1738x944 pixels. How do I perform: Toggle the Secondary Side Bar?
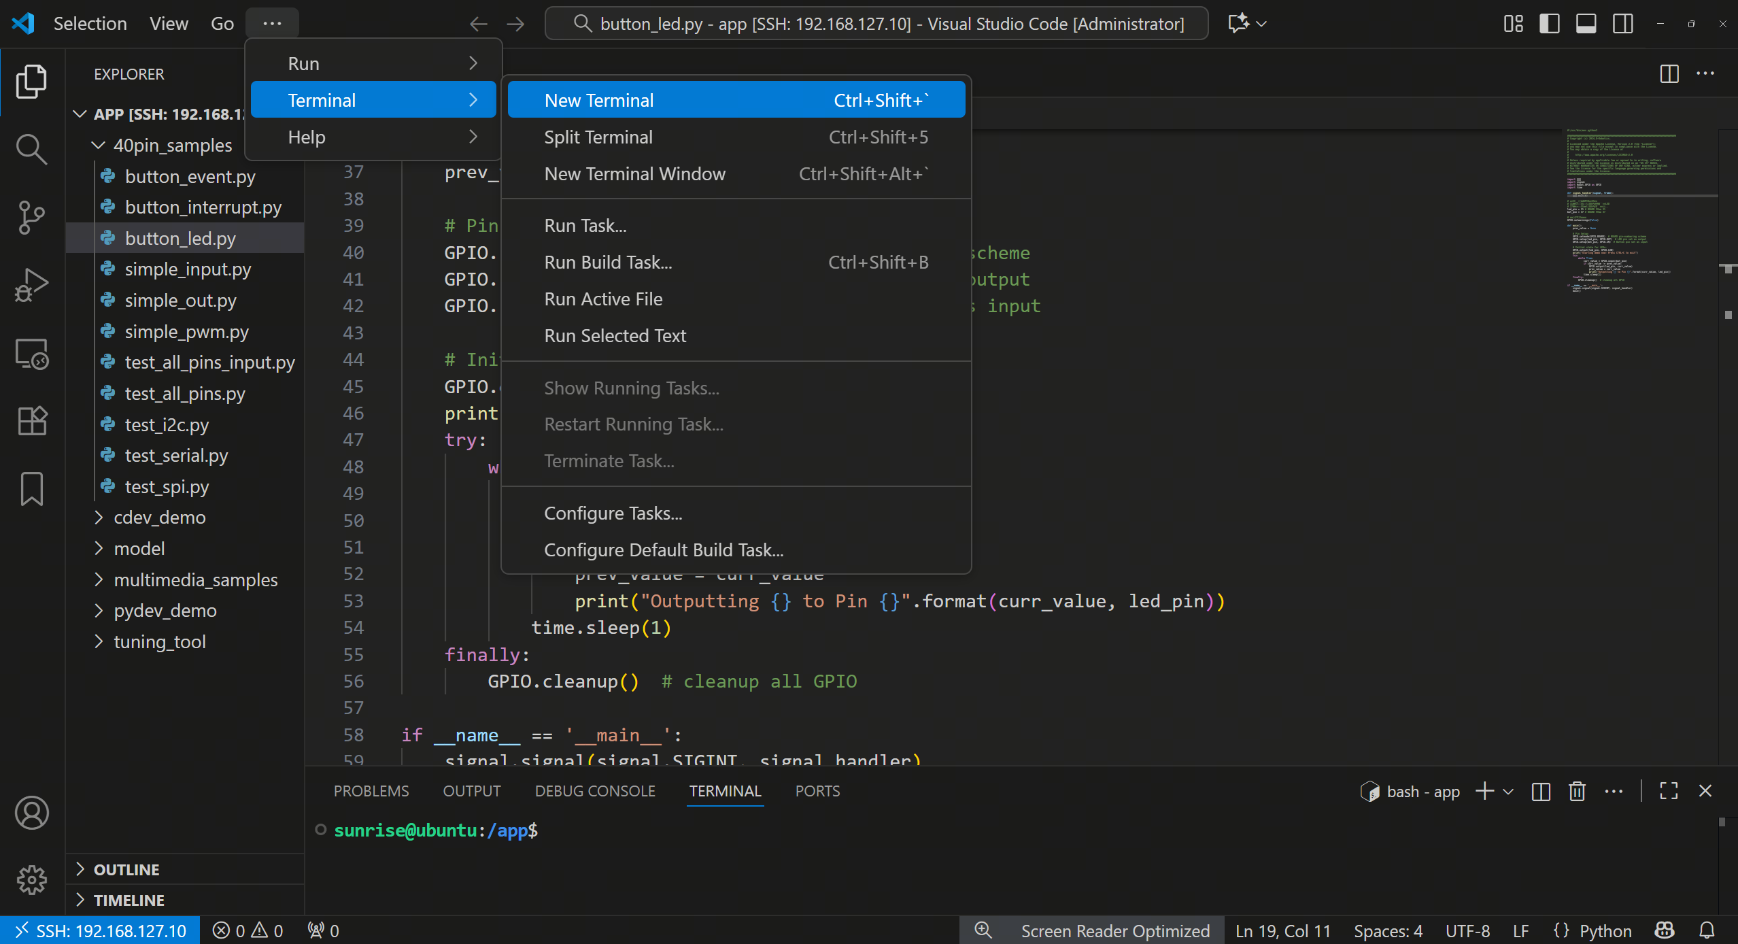tap(1622, 23)
